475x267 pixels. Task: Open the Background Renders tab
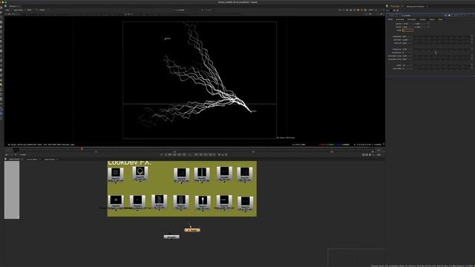(x=415, y=6)
